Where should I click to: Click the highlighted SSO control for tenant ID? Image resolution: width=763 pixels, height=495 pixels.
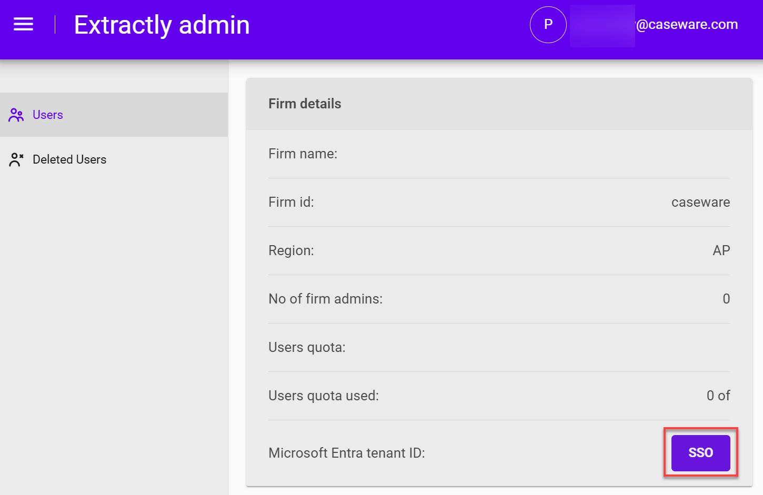pyautogui.click(x=700, y=452)
